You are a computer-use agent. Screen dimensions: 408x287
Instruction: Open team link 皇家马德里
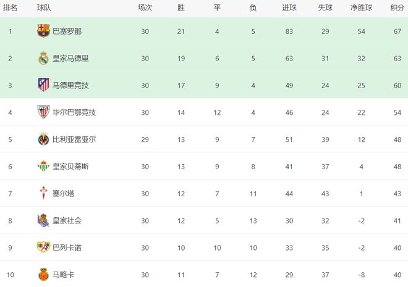pos(70,59)
